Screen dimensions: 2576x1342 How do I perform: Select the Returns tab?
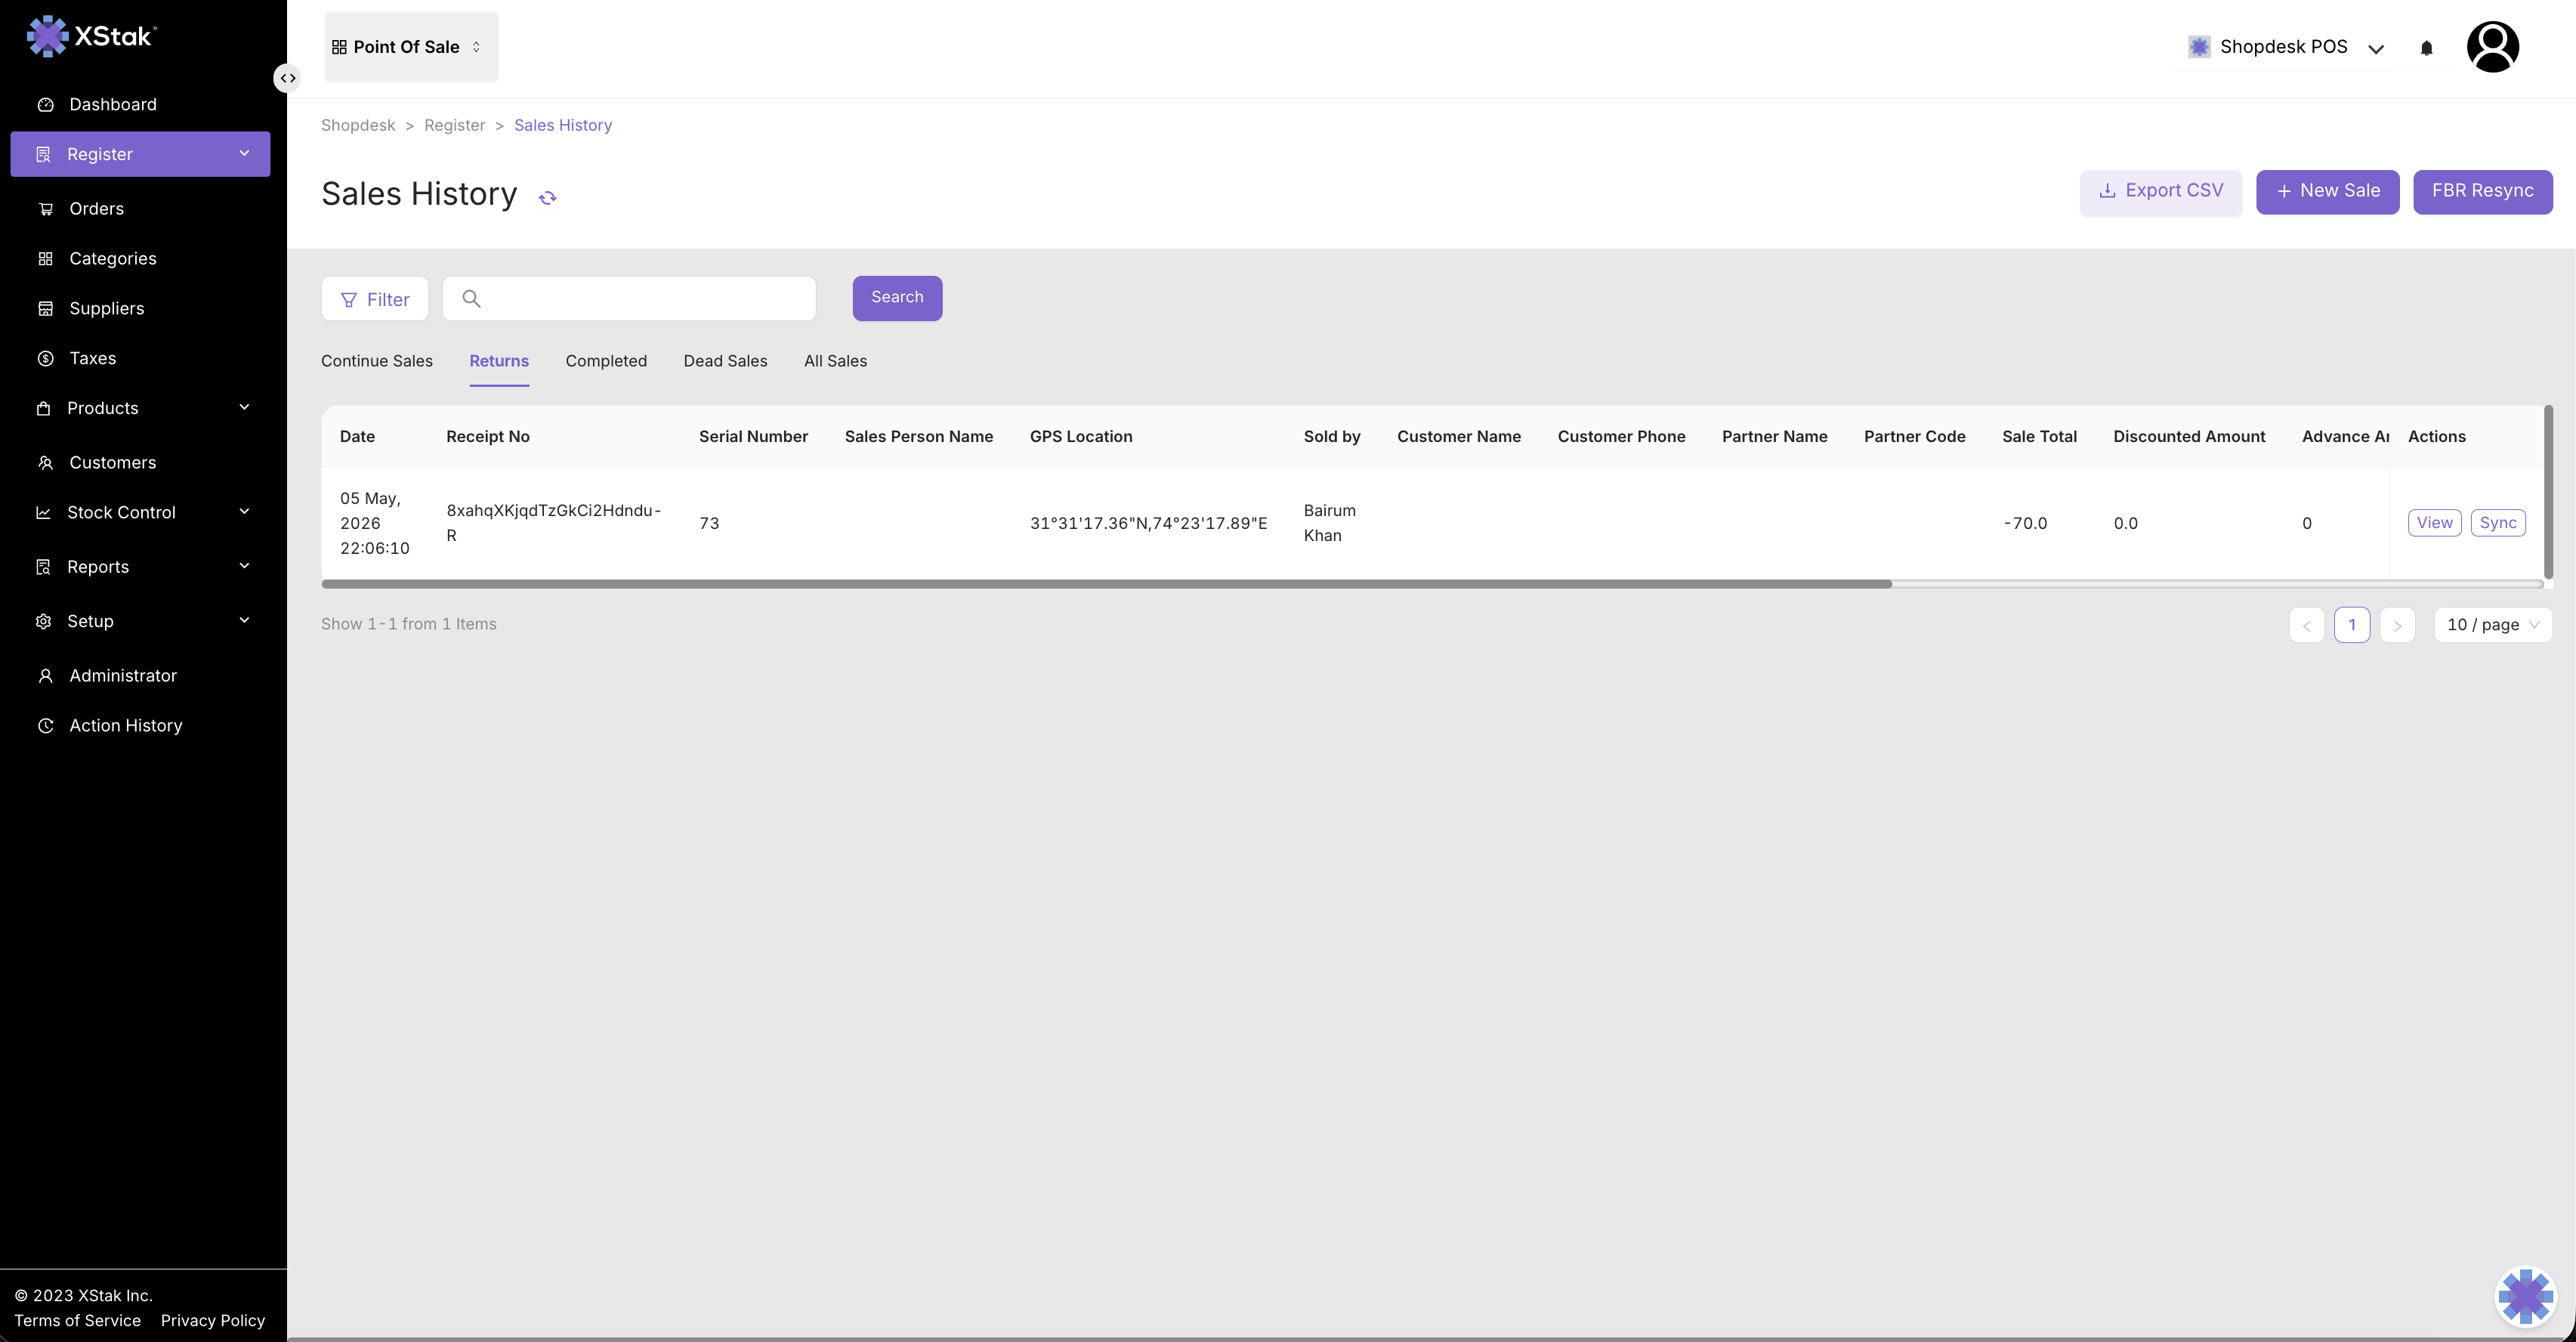pos(499,361)
